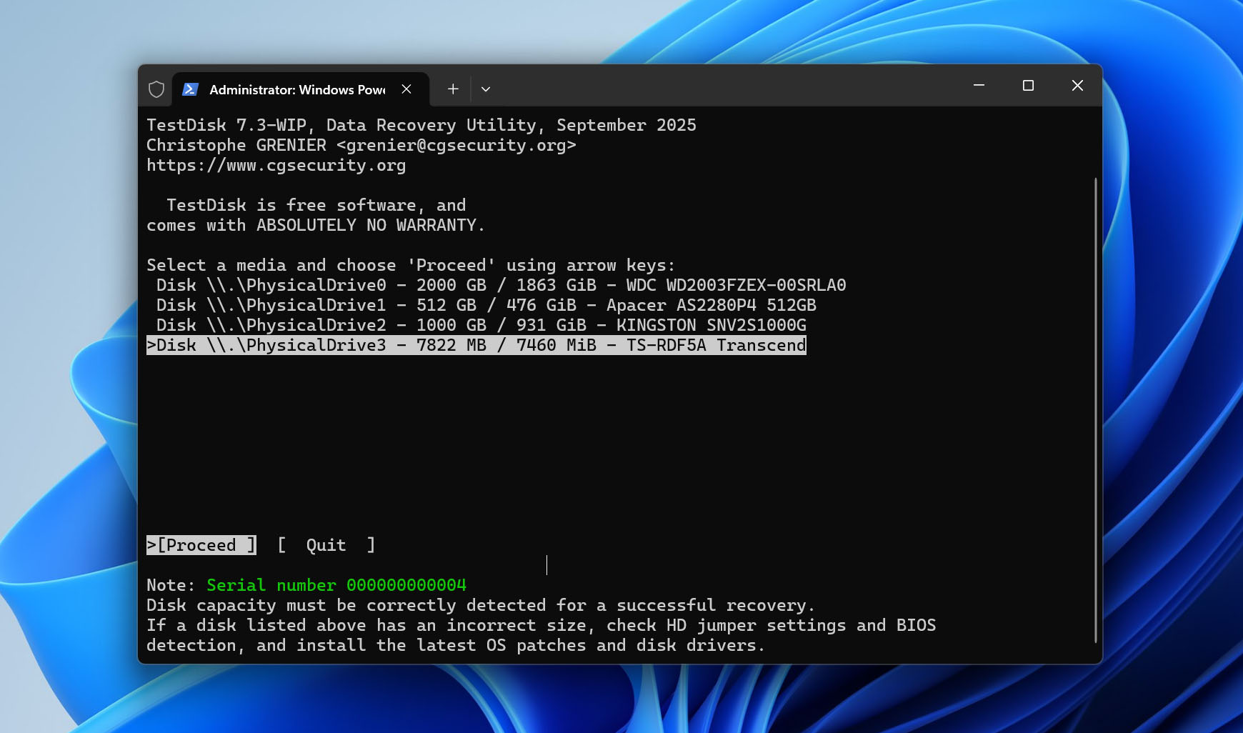
Task: Minimize the Windows Terminal window
Action: 979,86
